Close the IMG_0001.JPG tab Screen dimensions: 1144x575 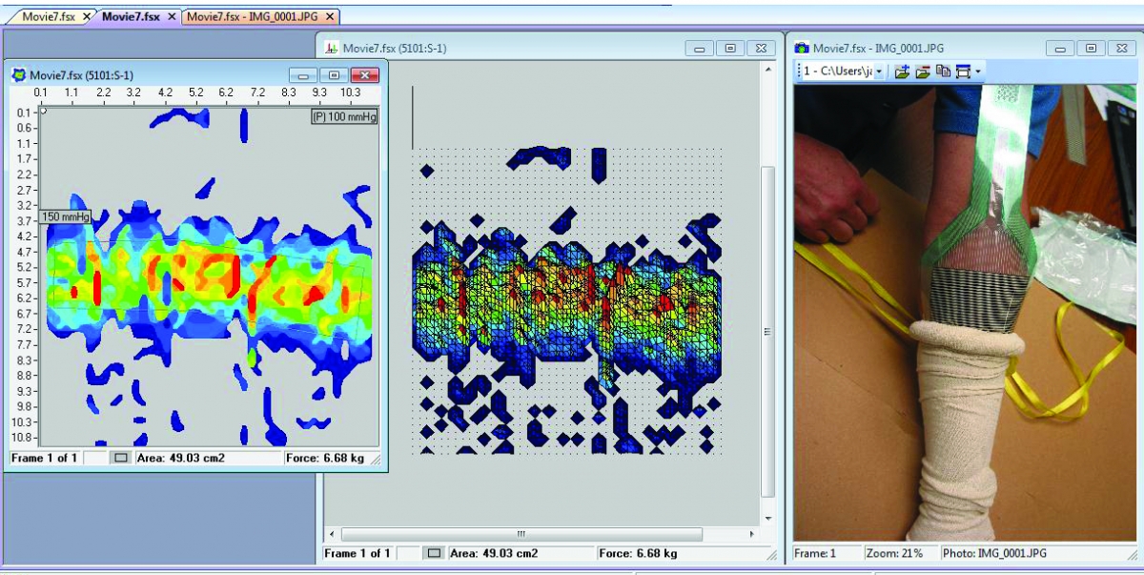(330, 16)
